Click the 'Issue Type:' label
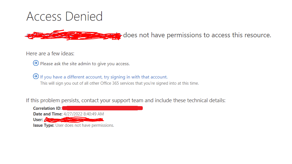292x164 pixels. [x=43, y=125]
